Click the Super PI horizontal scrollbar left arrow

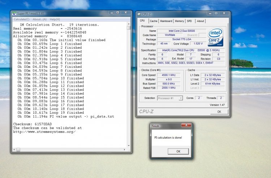coord(14,149)
